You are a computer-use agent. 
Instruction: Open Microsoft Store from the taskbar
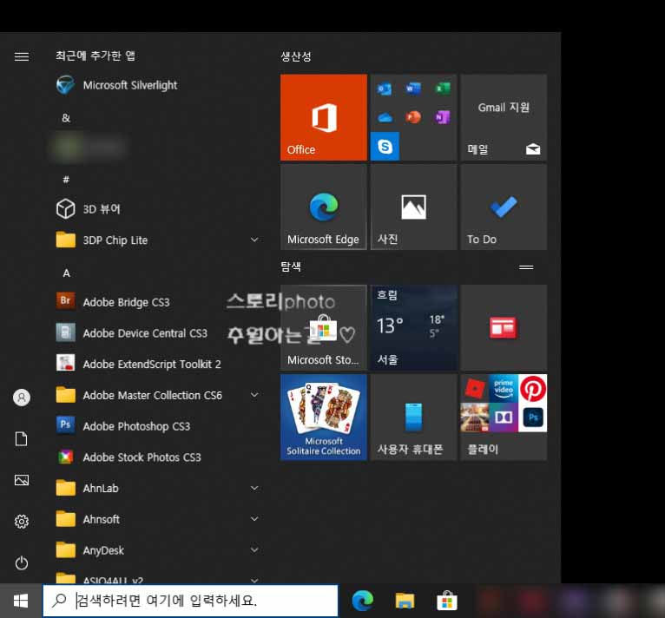[x=447, y=601]
